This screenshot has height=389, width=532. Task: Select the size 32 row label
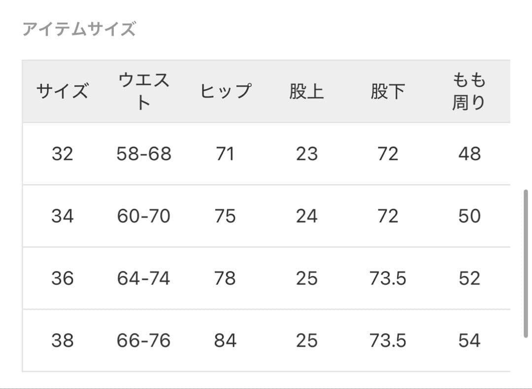(62, 154)
